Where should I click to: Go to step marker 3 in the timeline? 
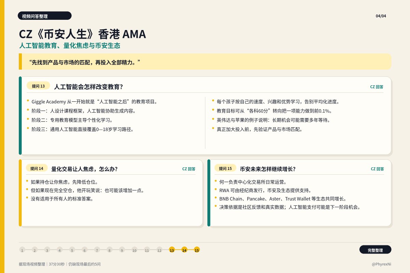pos(47,250)
